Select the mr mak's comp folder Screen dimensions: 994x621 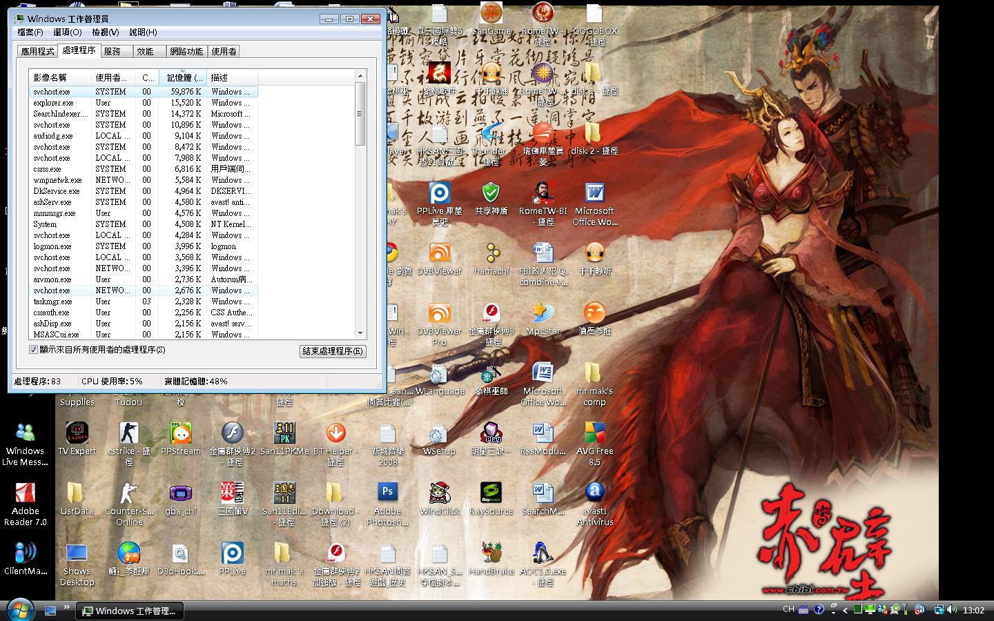pos(594,384)
